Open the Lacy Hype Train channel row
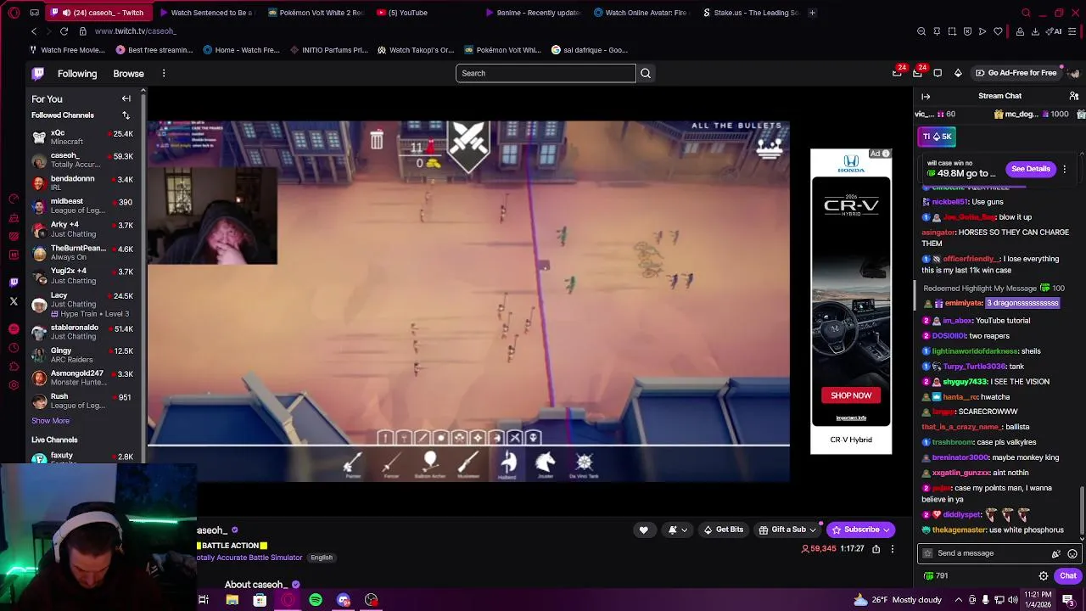 (82, 305)
